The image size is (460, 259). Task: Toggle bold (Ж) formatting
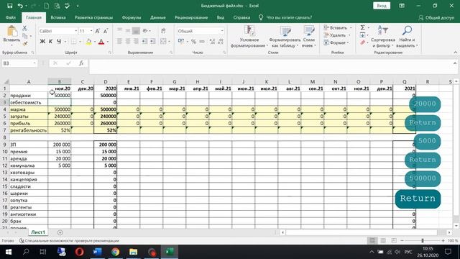(42, 42)
